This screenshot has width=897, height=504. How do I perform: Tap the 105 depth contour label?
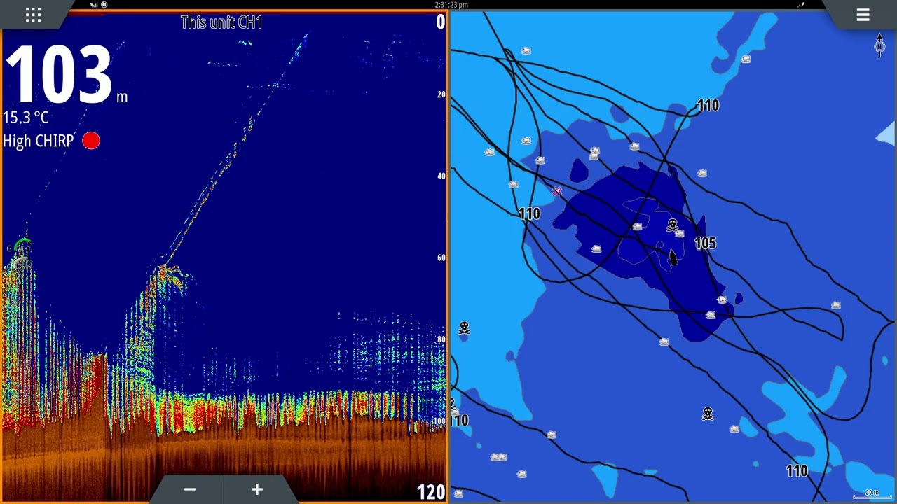(x=705, y=243)
